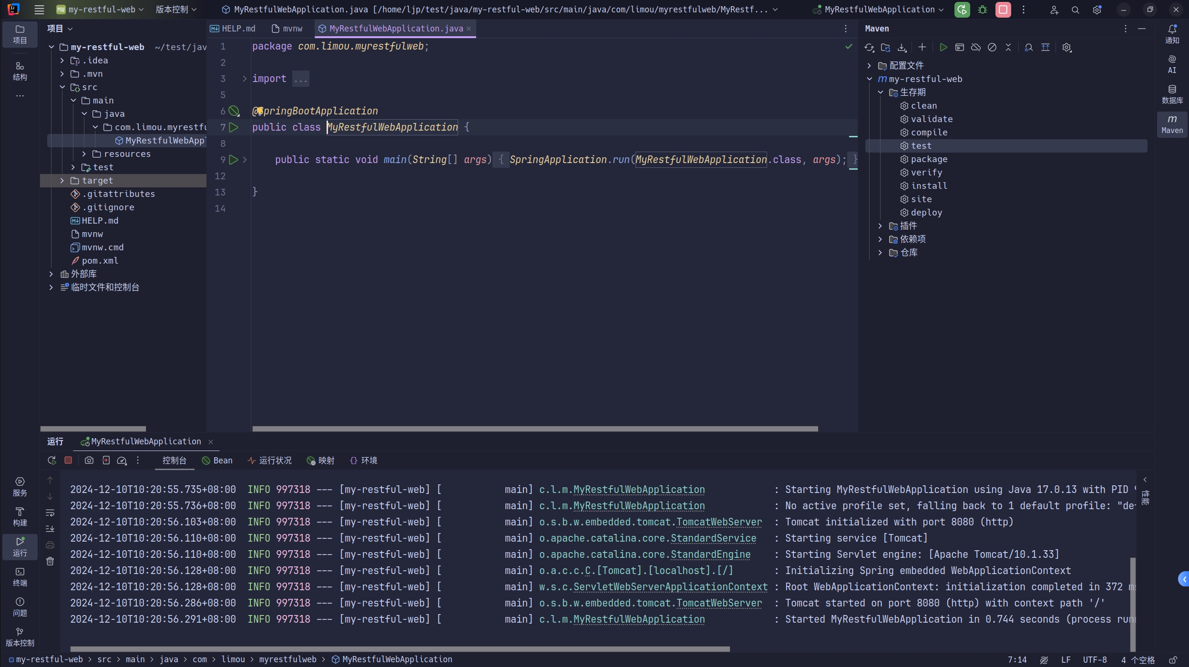This screenshot has width=1189, height=667.
Task: Expand the target folder
Action: [62, 181]
